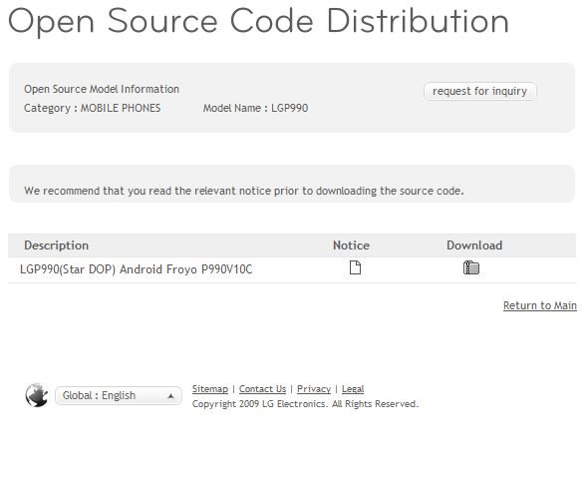Click the Notice column header

(351, 245)
